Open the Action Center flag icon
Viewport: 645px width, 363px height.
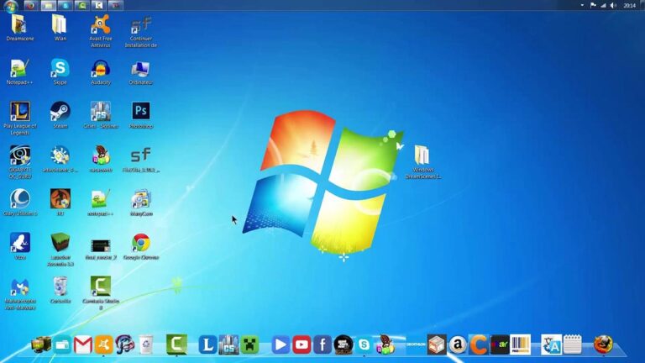(x=593, y=5)
